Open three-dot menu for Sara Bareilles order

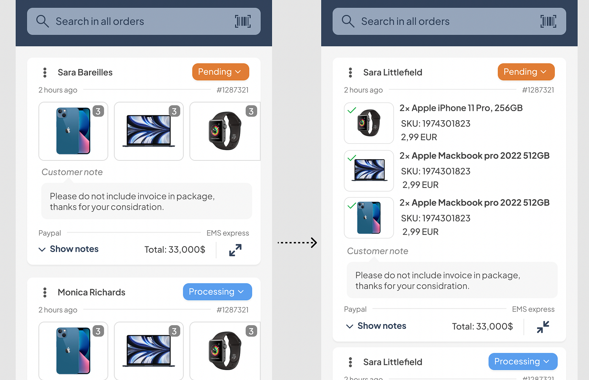pyautogui.click(x=45, y=72)
